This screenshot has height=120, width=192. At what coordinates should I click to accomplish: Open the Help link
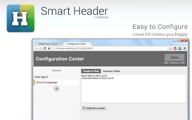coord(182,63)
